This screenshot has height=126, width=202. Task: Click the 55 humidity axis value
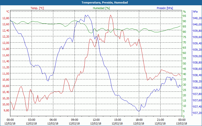pos(185,58)
